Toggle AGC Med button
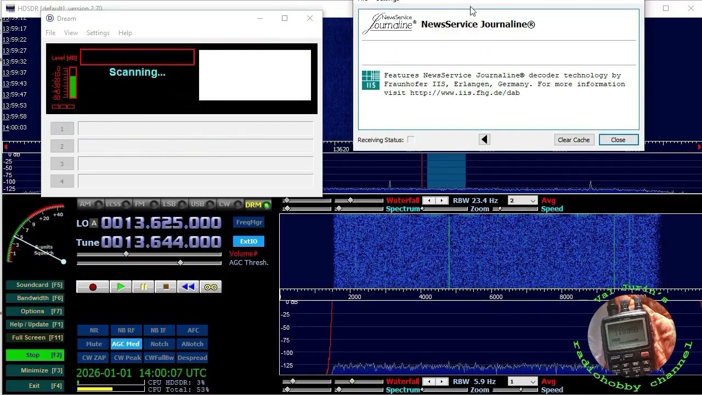Viewport: 702px width, 395px height. click(x=126, y=344)
